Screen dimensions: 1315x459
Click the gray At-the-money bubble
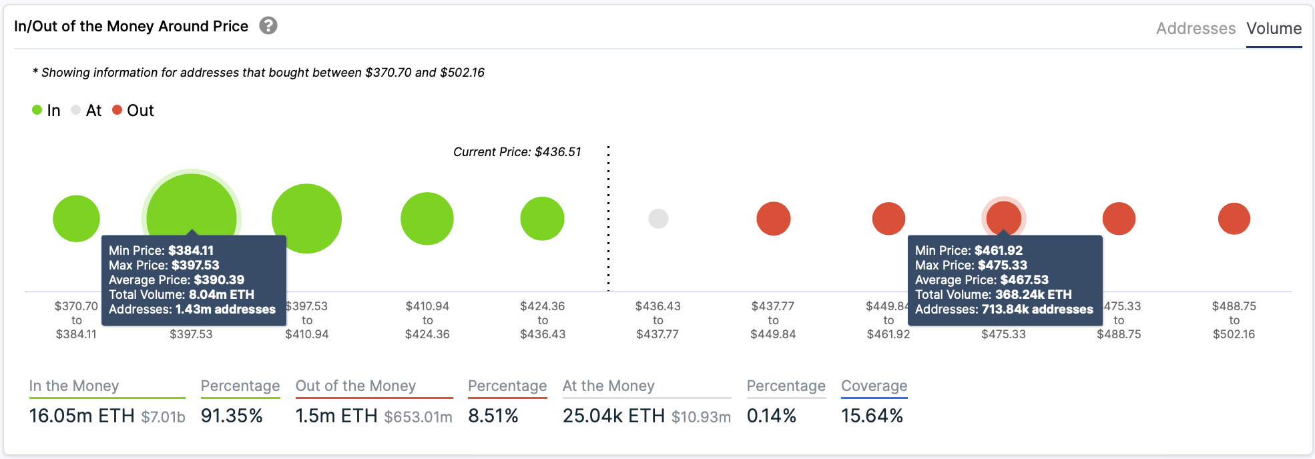(658, 218)
